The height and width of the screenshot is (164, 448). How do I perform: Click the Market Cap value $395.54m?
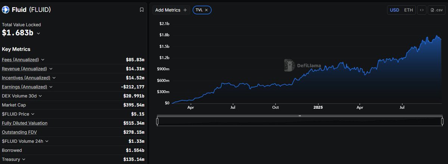point(134,105)
